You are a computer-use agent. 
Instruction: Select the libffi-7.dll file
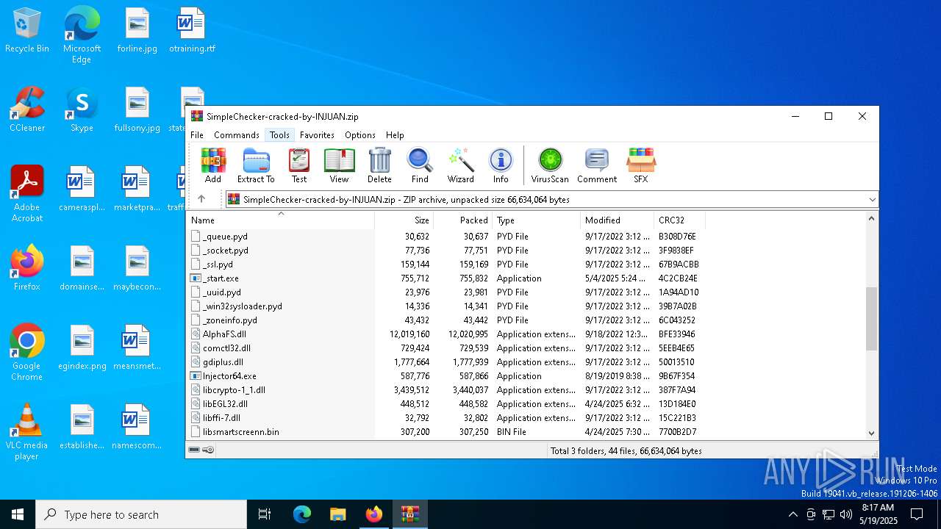coord(445,418)
